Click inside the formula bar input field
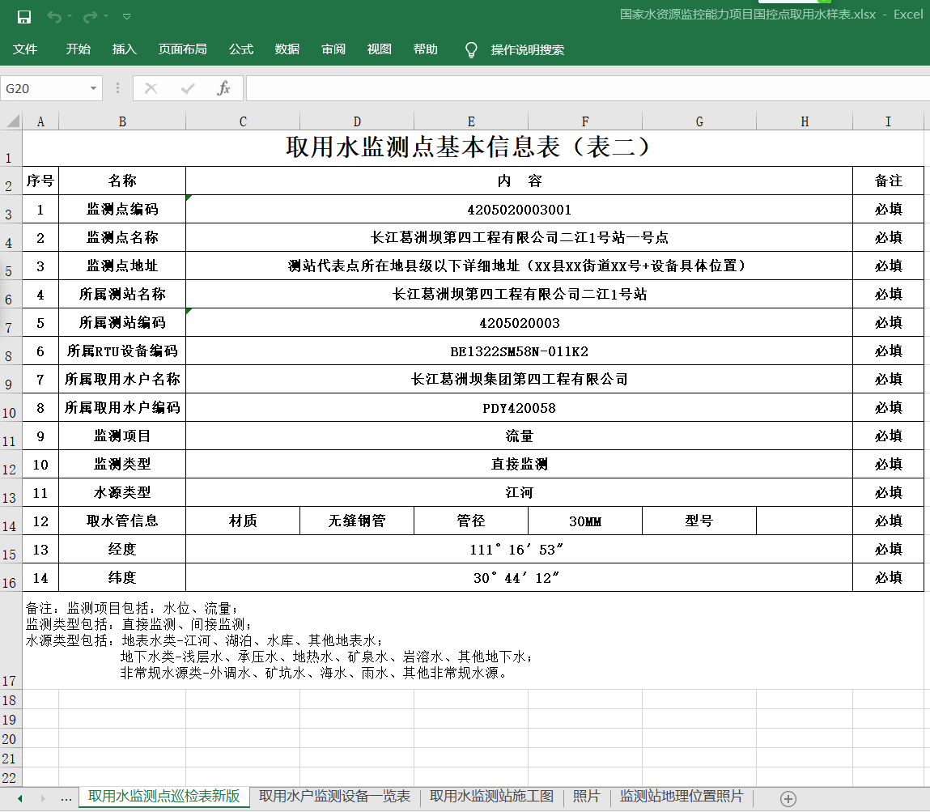The height and width of the screenshot is (812, 930). tap(583, 88)
